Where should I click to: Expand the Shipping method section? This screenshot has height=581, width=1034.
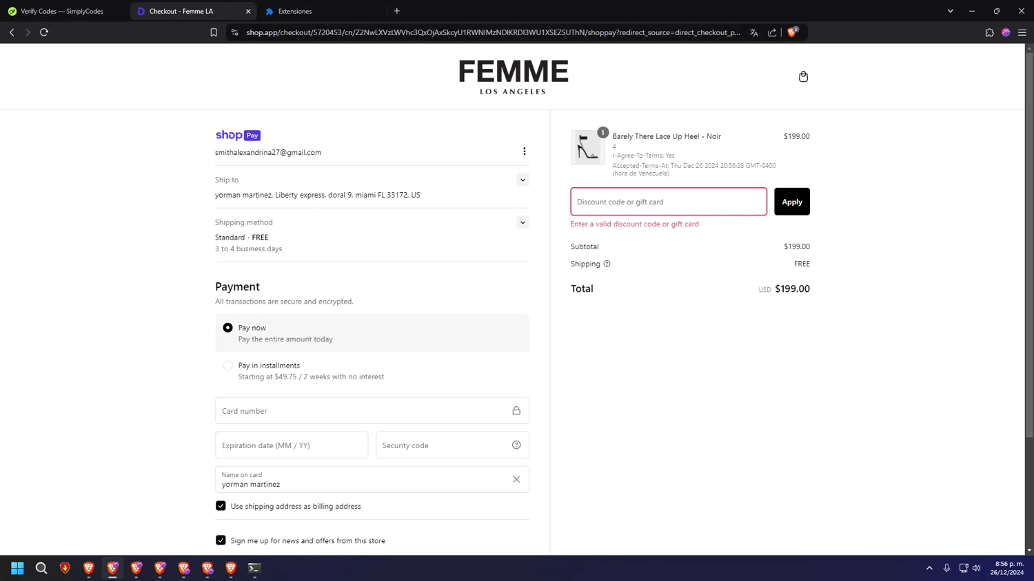[x=523, y=222]
